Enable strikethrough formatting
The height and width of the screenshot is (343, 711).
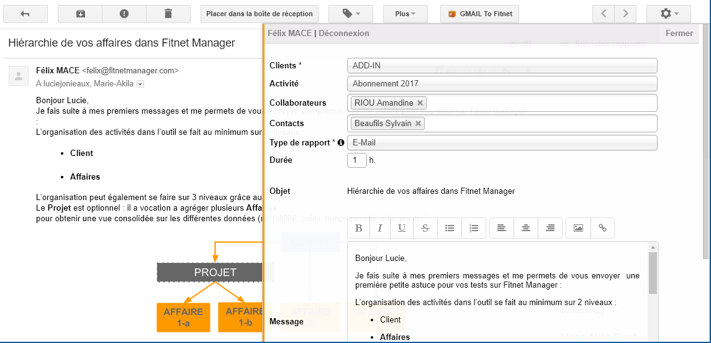click(425, 228)
